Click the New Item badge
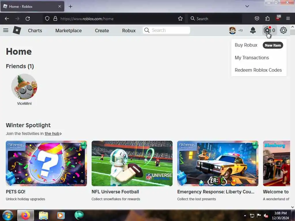The height and width of the screenshot is (221, 295). pos(273,45)
